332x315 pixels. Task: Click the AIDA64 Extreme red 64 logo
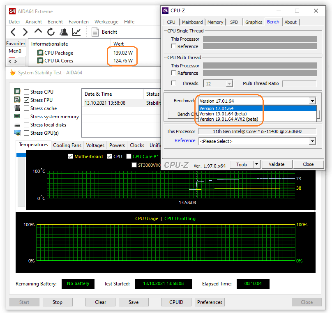12,11
